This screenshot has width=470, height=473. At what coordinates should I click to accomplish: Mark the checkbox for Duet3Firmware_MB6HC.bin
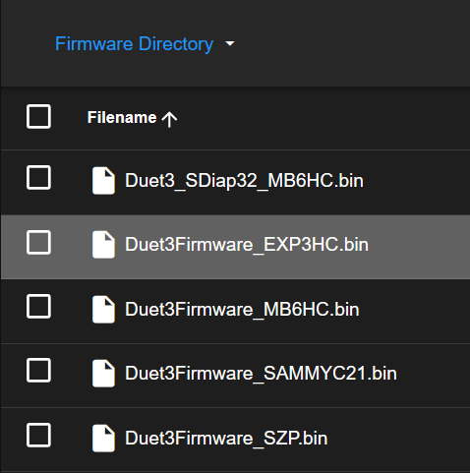pyautogui.click(x=38, y=306)
